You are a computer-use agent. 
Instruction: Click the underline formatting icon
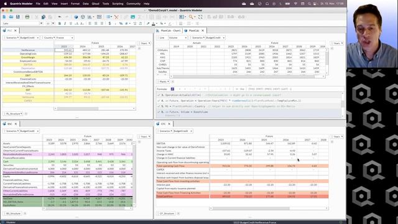[71, 24]
